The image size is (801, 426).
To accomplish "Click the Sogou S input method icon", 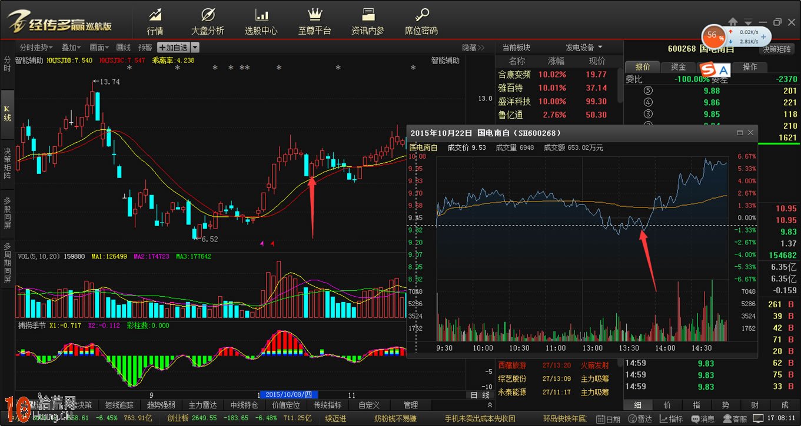I will 707,71.
